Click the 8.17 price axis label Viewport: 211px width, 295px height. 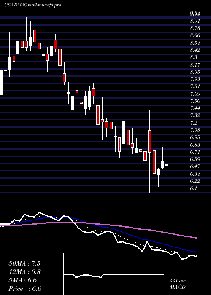pos(195,65)
